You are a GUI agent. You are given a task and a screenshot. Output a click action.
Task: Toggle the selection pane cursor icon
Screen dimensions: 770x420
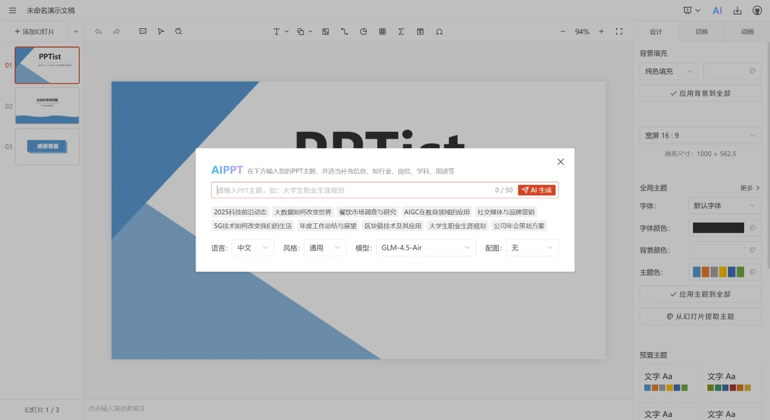[161, 31]
